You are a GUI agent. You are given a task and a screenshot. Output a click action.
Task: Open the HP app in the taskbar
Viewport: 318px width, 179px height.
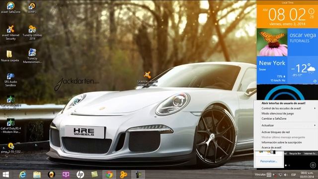coord(80,175)
